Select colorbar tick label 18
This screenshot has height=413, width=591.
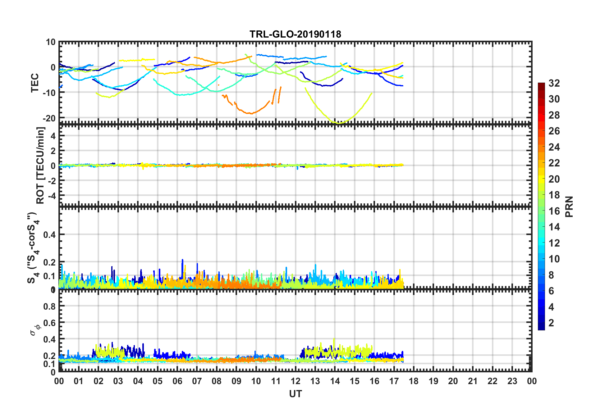point(554,195)
